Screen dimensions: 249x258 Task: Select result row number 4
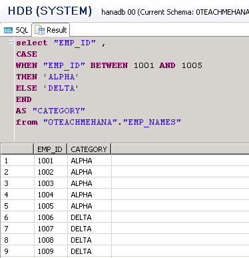click(x=17, y=195)
